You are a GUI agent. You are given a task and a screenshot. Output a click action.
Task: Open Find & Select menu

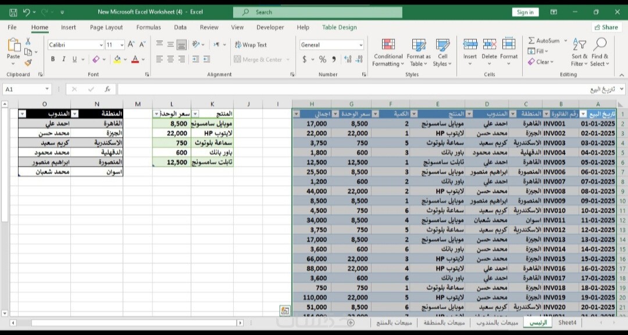pos(600,52)
